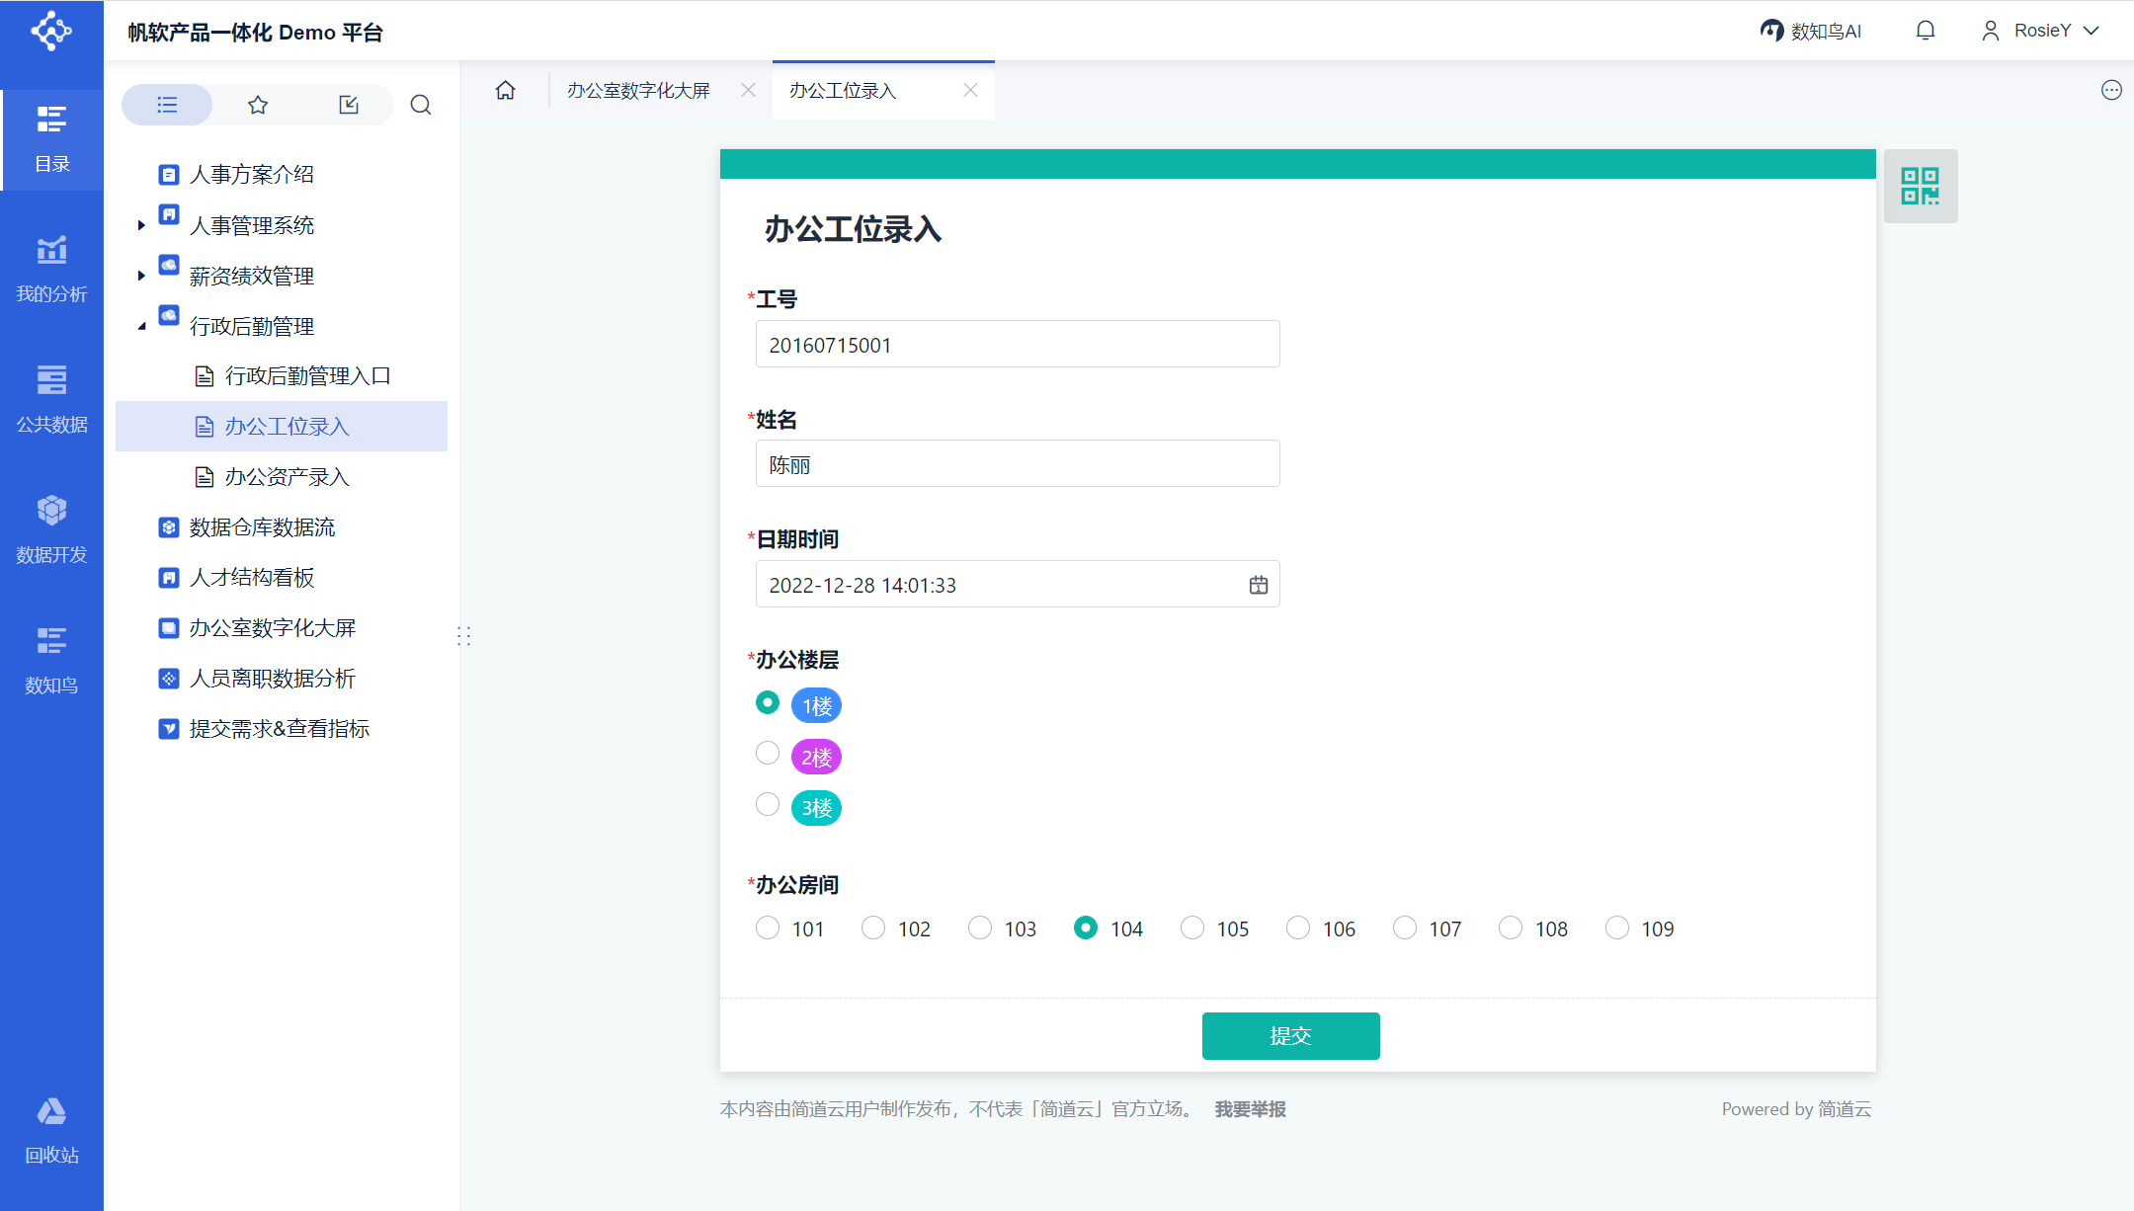Select 3楼 office floor option

[768, 805]
